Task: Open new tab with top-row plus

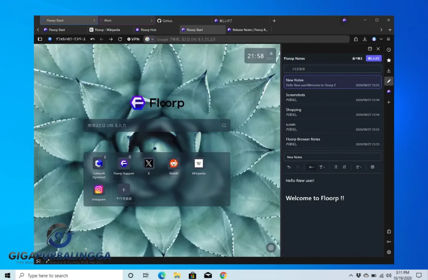Action: (274, 21)
